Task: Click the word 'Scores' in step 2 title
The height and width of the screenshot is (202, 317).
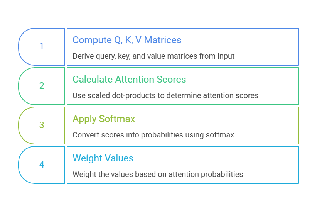Action: click(172, 80)
